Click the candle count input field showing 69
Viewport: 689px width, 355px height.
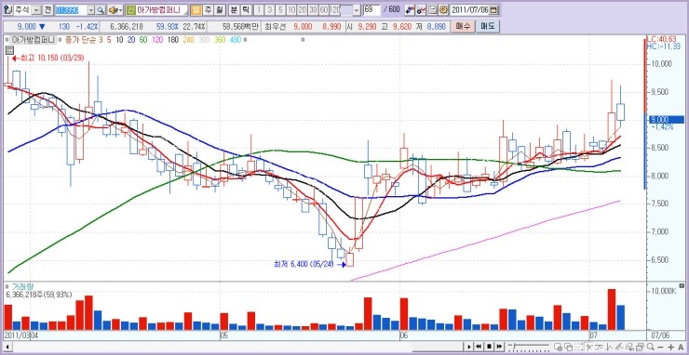(372, 9)
